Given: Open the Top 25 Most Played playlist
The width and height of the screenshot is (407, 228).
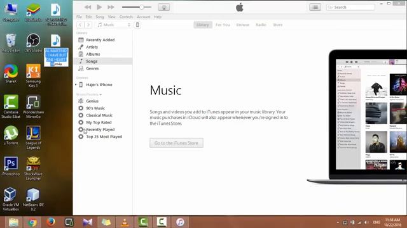Looking at the screenshot, I should [x=103, y=137].
